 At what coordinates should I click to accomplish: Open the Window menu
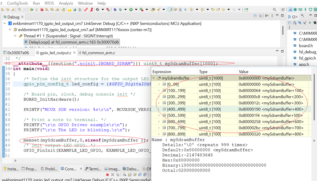pyautogui.click(x=85, y=3)
